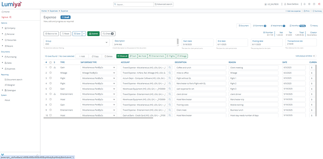Select checkbox for row 7 Hotel
Image resolution: width=323 pixels, height=159 pixels.
[51, 99]
